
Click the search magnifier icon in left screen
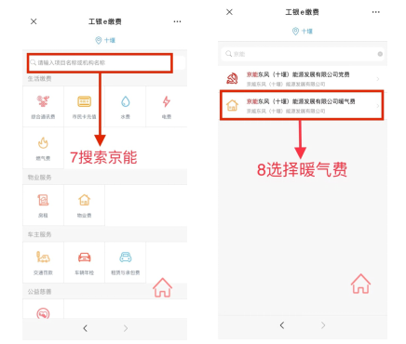[x=33, y=63]
